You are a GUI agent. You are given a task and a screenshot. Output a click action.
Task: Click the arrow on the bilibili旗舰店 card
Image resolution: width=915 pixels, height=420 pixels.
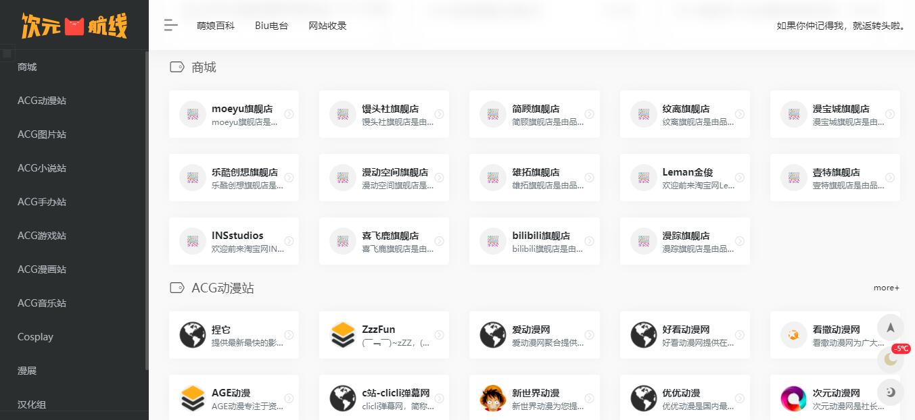tap(589, 241)
